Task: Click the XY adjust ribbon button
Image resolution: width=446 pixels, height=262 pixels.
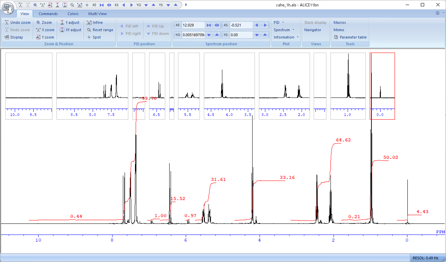Action: pyautogui.click(x=71, y=30)
